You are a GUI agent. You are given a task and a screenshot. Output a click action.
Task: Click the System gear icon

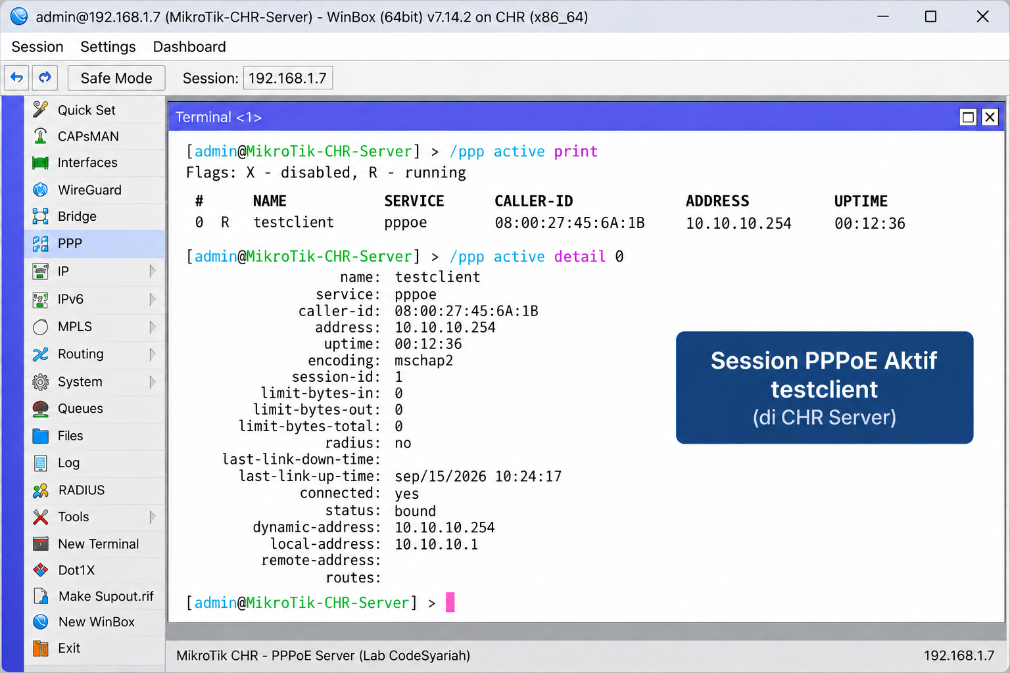tap(41, 382)
